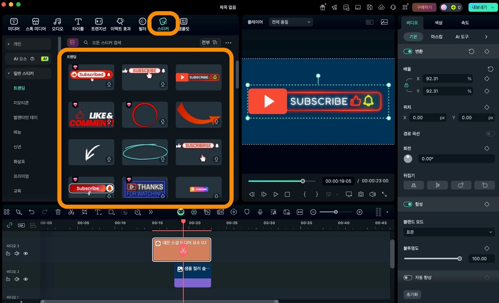Viewport: 499px width, 303px height.
Task: Adjust preview volume via speaker icon
Action: tap(372, 194)
